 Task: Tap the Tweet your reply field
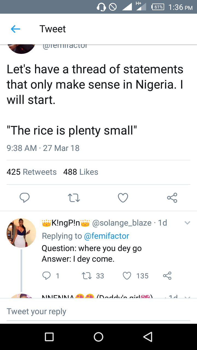99,311
